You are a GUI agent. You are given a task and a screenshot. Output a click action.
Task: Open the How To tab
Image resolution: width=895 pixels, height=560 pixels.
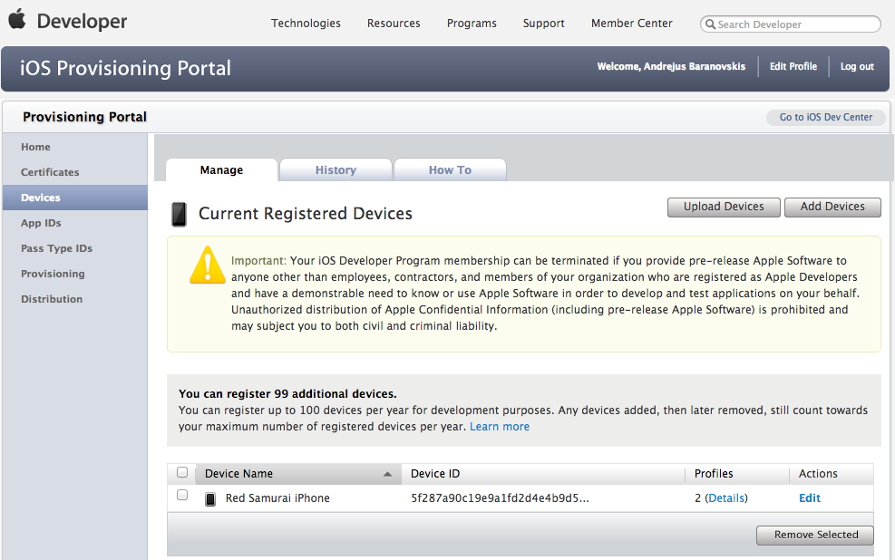(450, 170)
